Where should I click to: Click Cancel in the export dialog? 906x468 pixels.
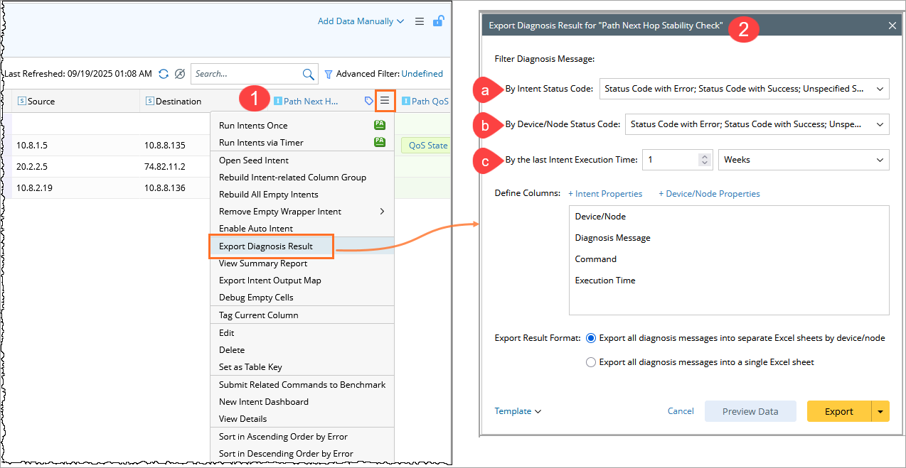tap(681, 411)
